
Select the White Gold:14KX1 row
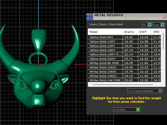click(x=125, y=76)
